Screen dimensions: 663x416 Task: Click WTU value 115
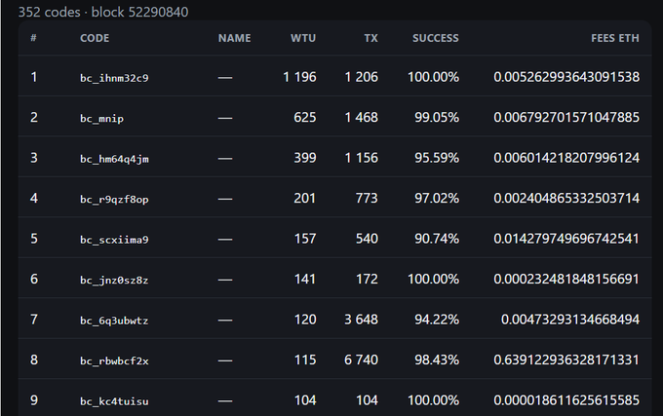[x=305, y=359]
